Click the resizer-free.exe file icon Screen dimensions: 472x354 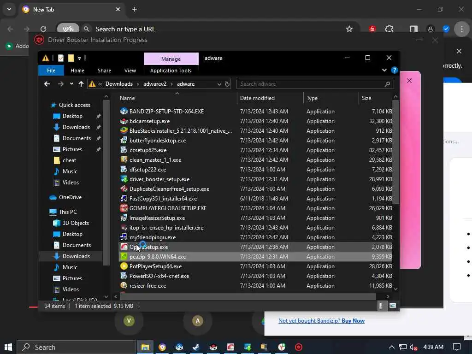point(124,285)
